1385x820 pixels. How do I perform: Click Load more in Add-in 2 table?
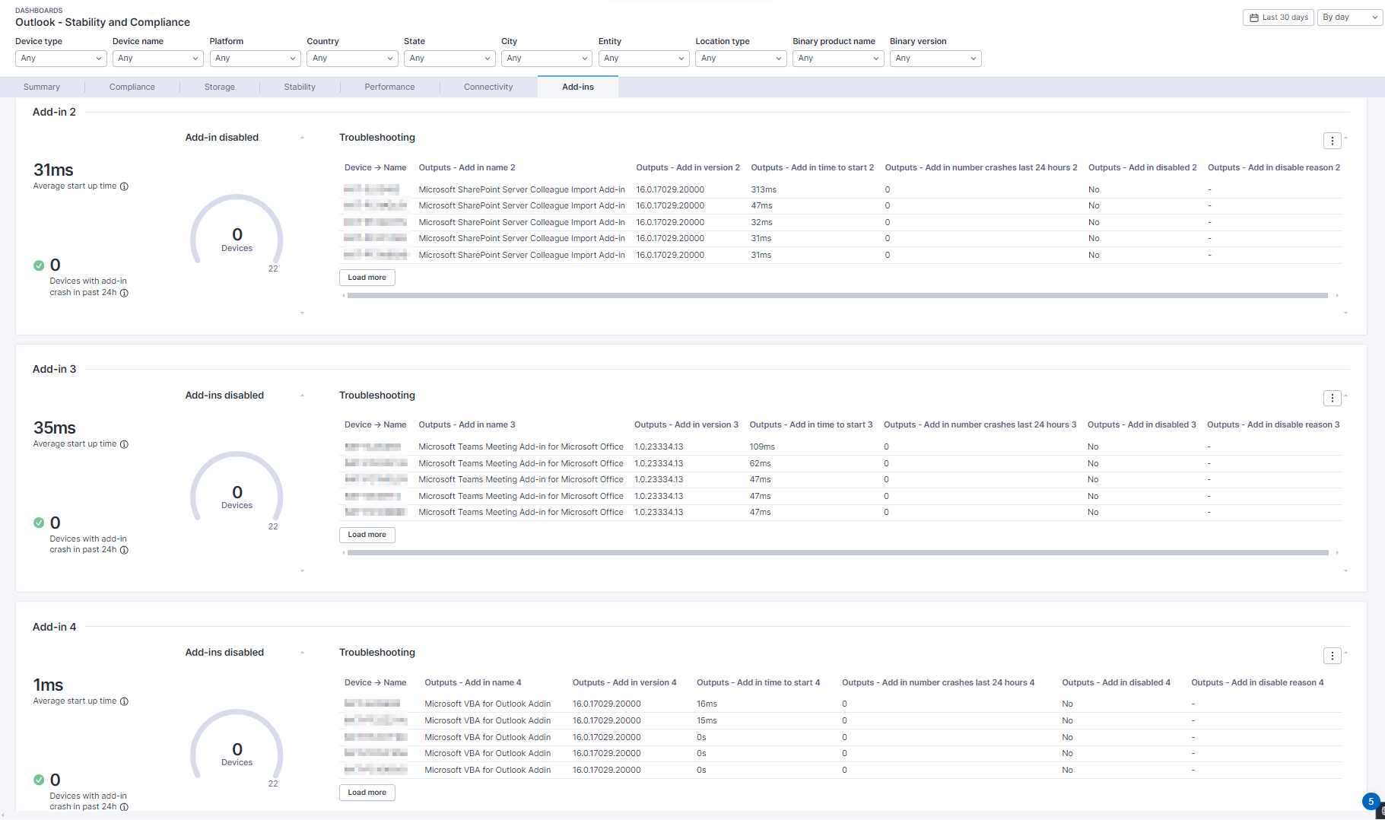click(x=367, y=278)
